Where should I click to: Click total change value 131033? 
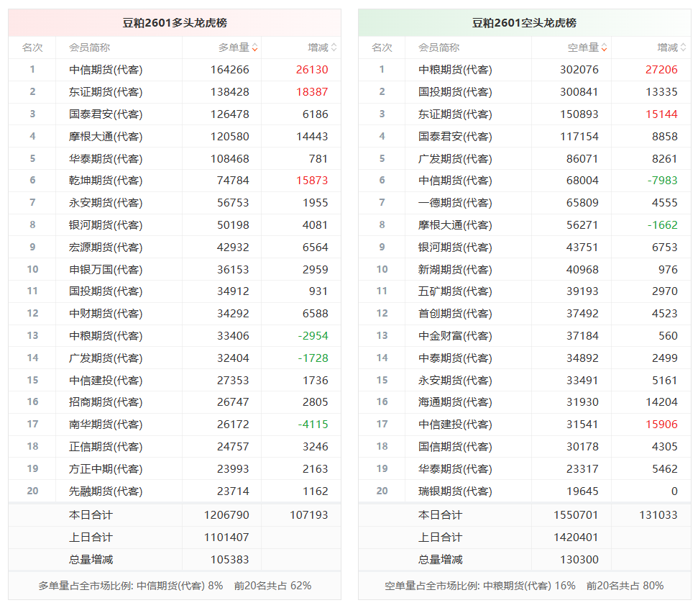(658, 515)
